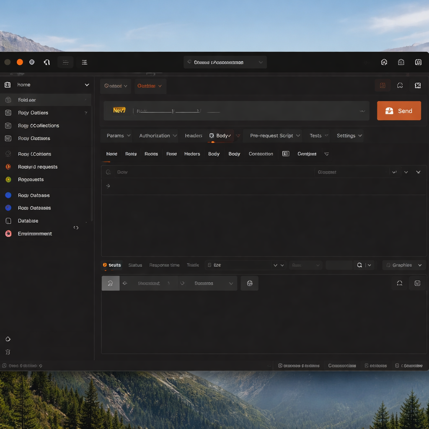The image size is (429, 429).
Task: Expand the Home dropdown chevron
Action: coord(87,85)
